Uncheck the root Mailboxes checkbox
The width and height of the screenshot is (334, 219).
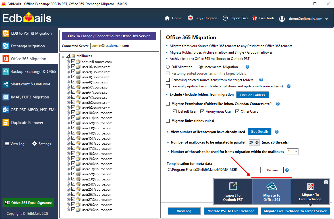pyautogui.click(x=68, y=56)
